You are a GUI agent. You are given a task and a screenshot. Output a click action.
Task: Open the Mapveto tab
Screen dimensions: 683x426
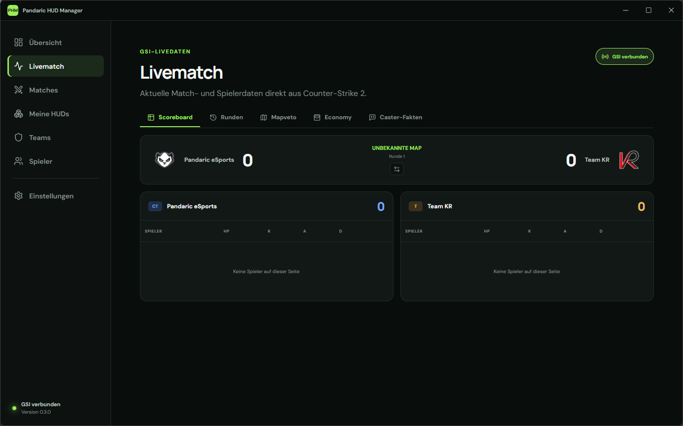(278, 117)
